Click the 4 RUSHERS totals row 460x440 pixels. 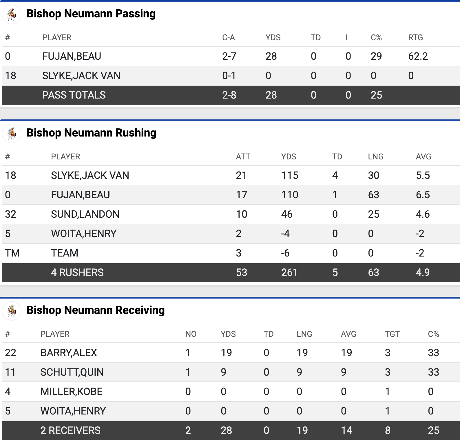pyautogui.click(x=77, y=272)
